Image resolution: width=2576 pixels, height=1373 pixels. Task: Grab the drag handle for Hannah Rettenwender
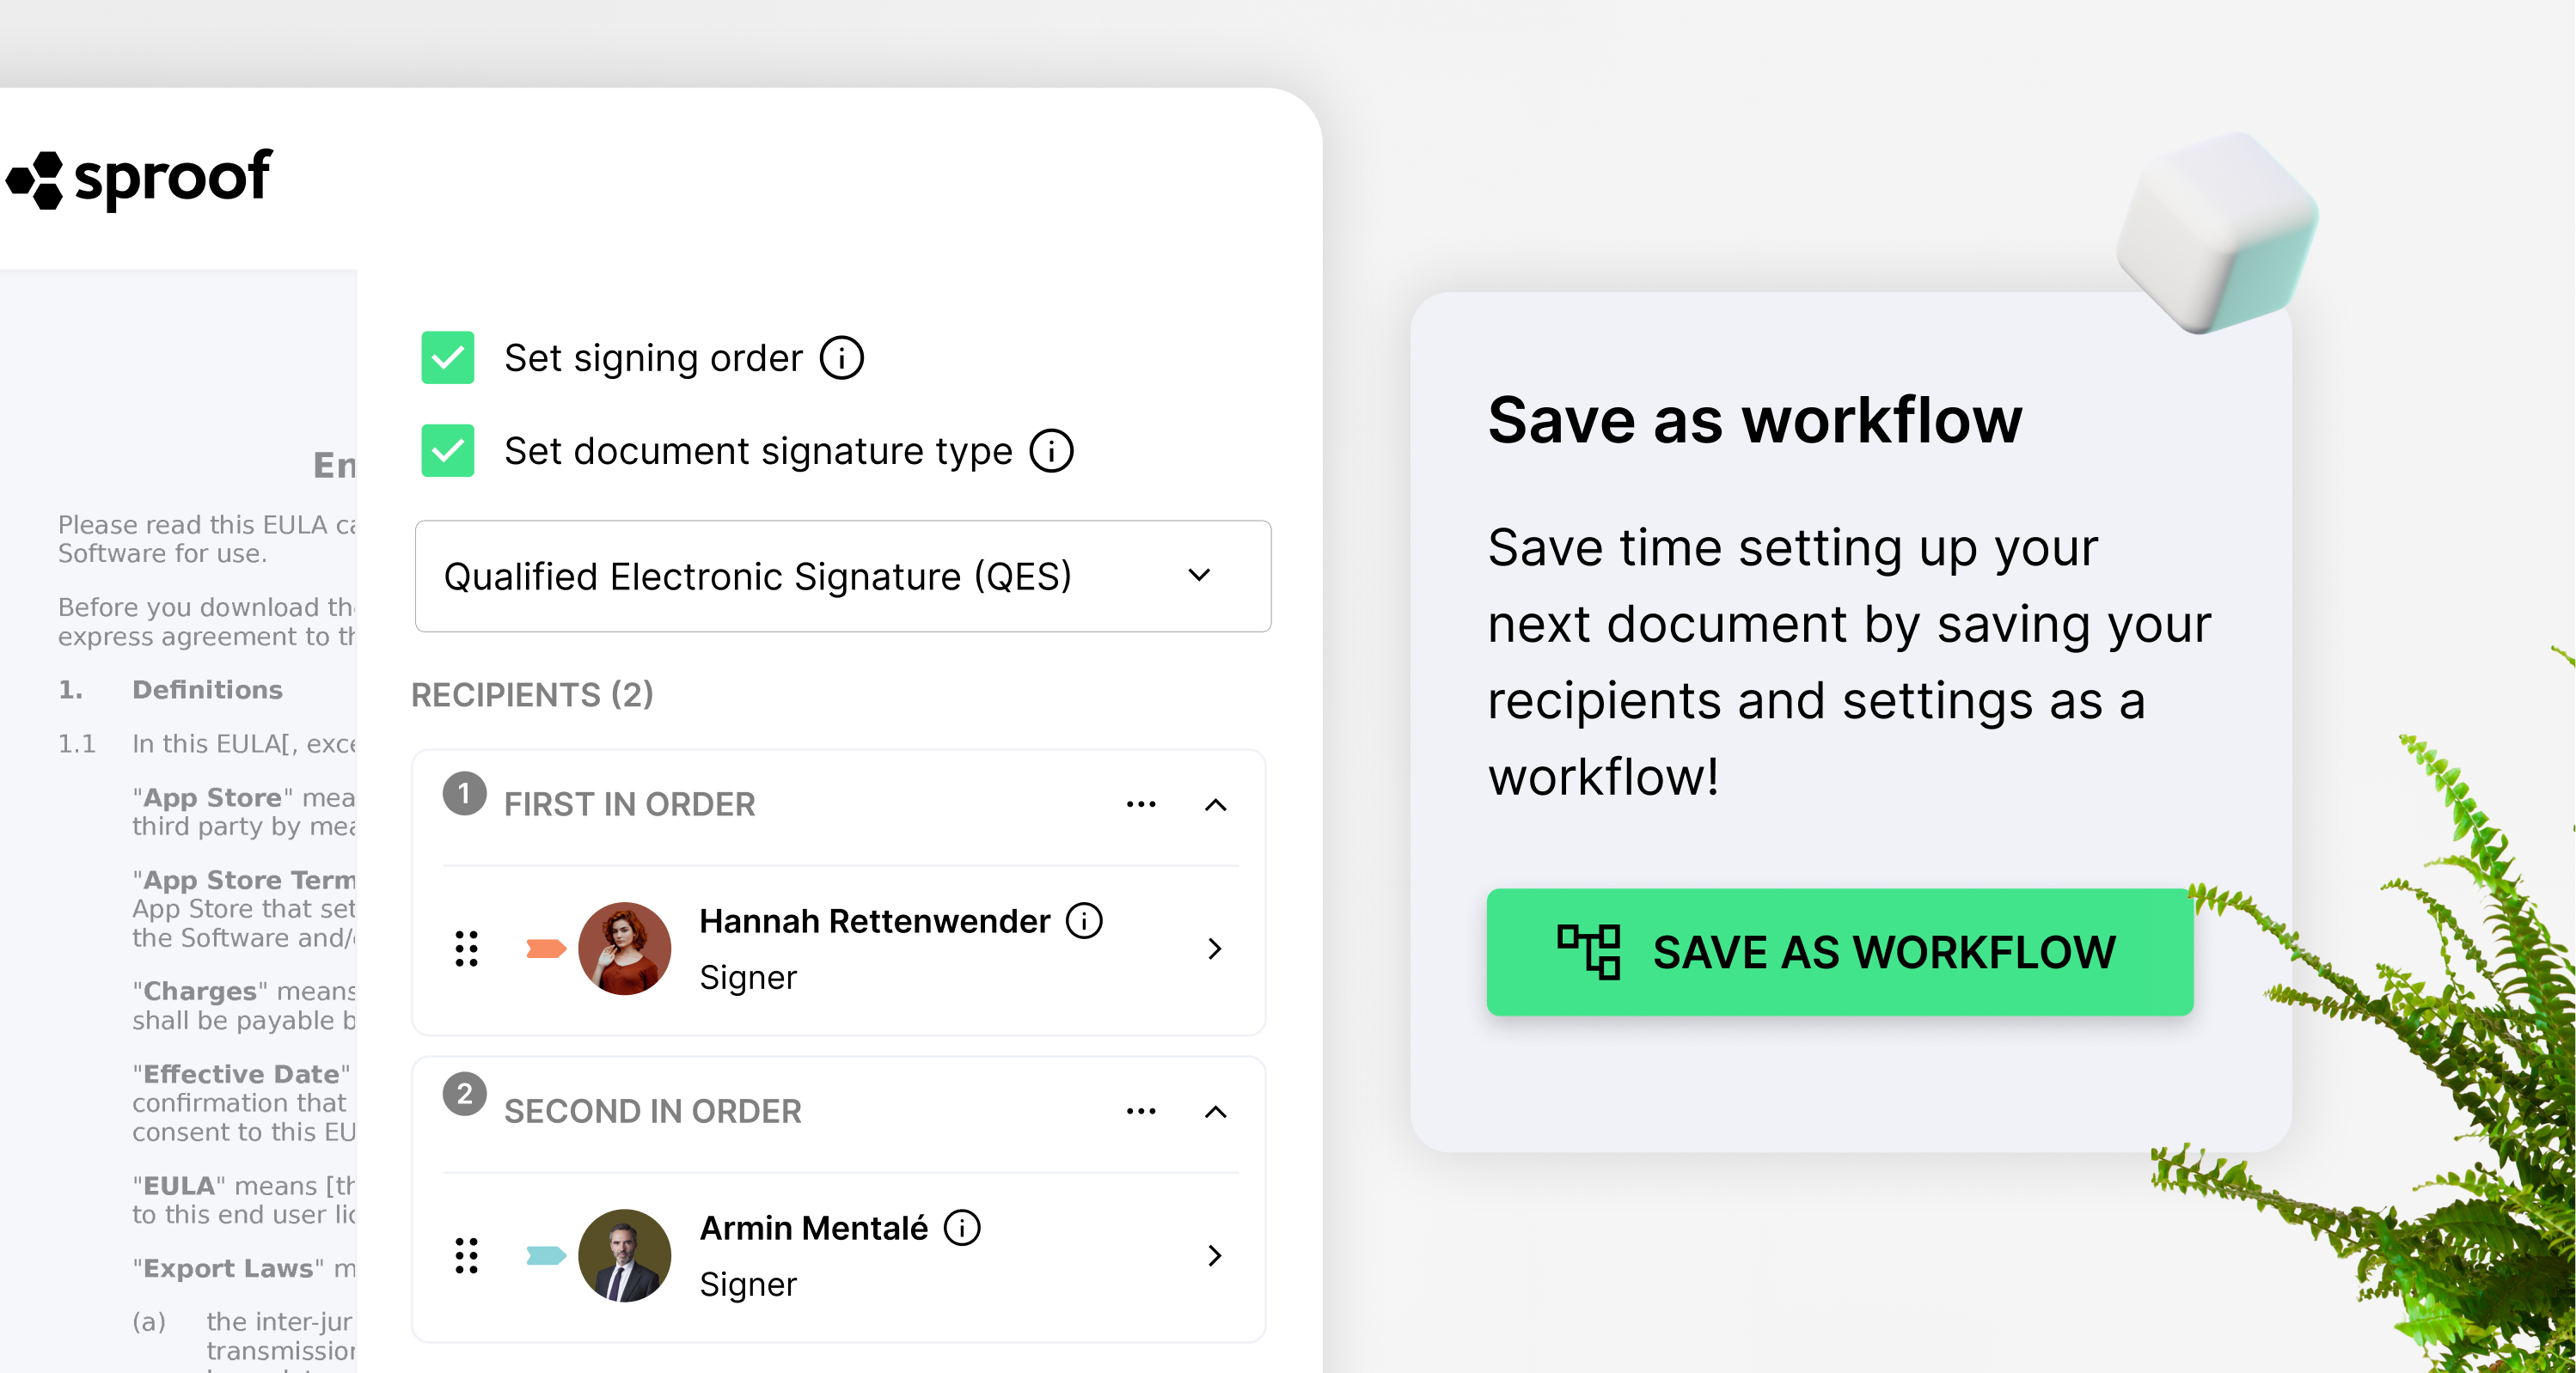[466, 949]
